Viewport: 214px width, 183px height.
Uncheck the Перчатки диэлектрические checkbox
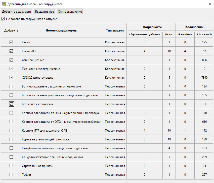tap(11, 69)
